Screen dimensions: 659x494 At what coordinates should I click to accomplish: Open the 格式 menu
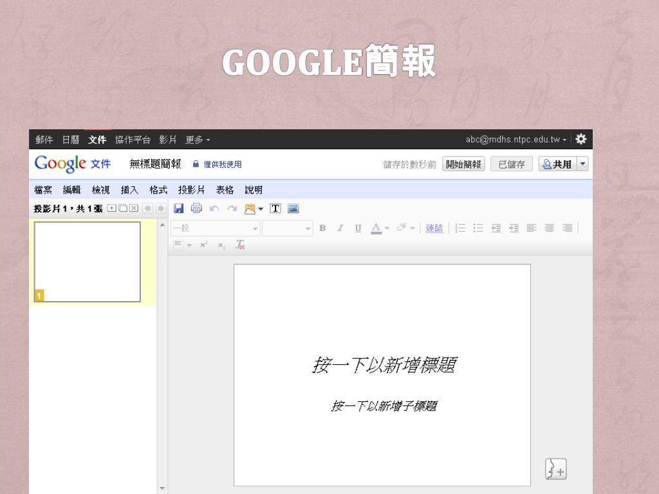(158, 190)
